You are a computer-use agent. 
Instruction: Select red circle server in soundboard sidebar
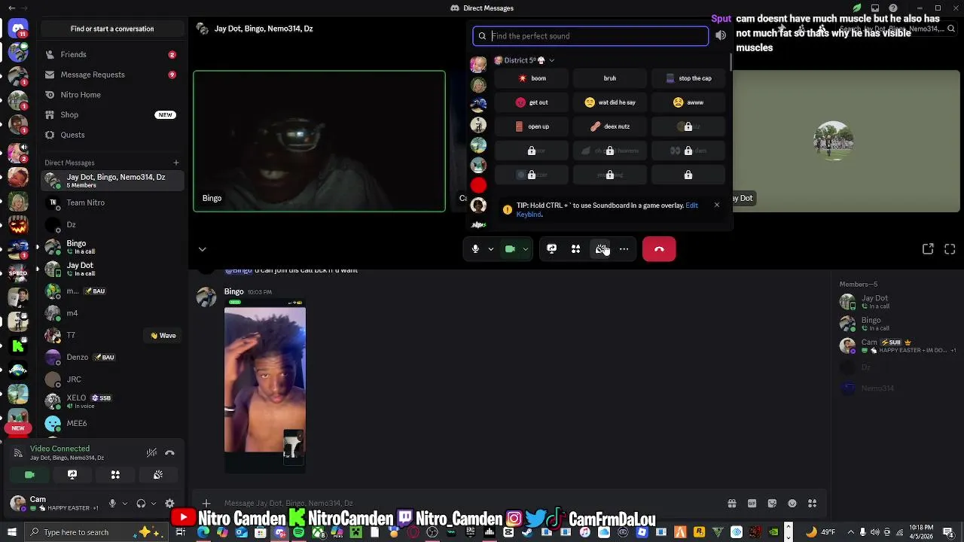[478, 185]
